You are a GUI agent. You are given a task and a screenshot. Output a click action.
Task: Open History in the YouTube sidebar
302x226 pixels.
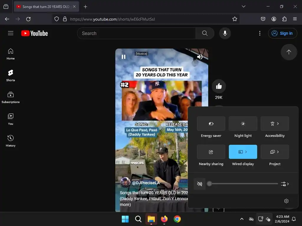pyautogui.click(x=11, y=141)
